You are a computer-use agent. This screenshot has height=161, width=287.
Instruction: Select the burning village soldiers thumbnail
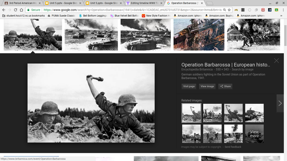point(253,34)
